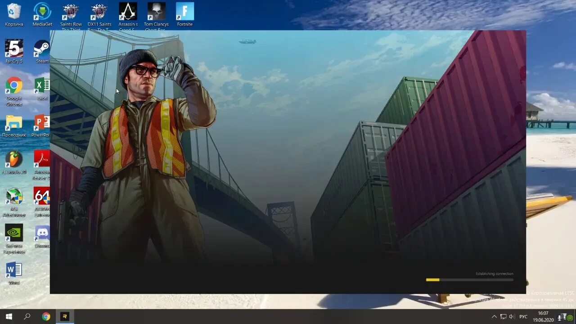
Task: Switch the РУС input language indicator
Action: (523, 317)
